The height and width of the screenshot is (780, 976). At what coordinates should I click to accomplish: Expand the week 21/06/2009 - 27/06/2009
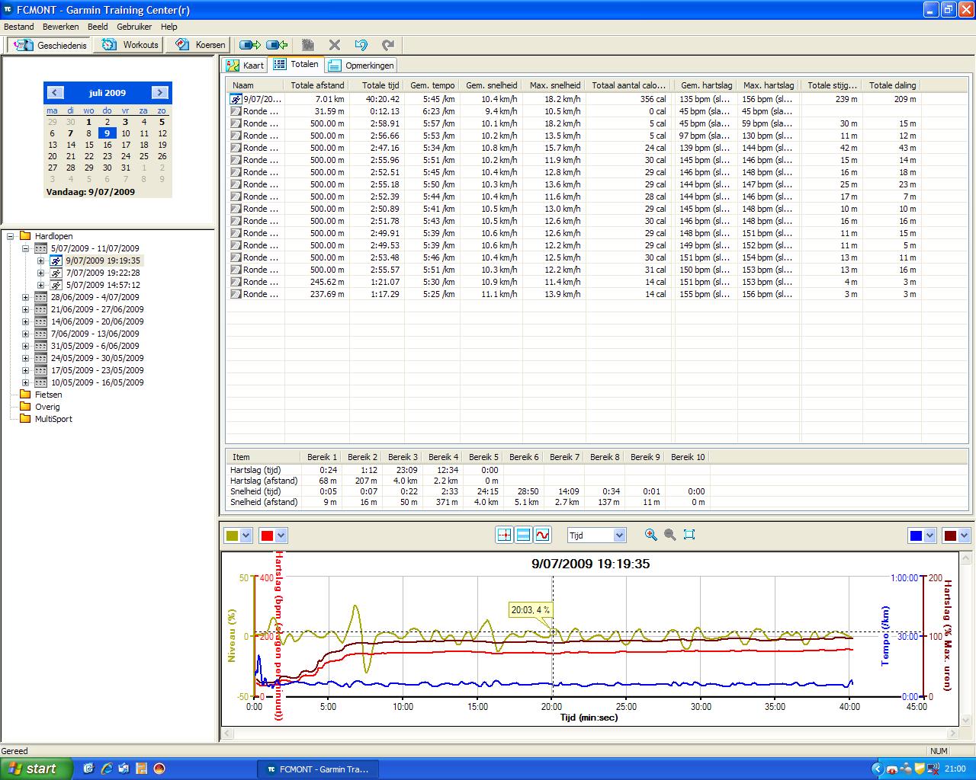coord(25,309)
